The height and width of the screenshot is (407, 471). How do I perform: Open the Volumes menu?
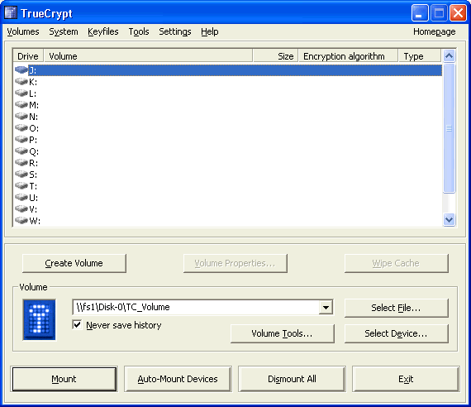[x=23, y=31]
